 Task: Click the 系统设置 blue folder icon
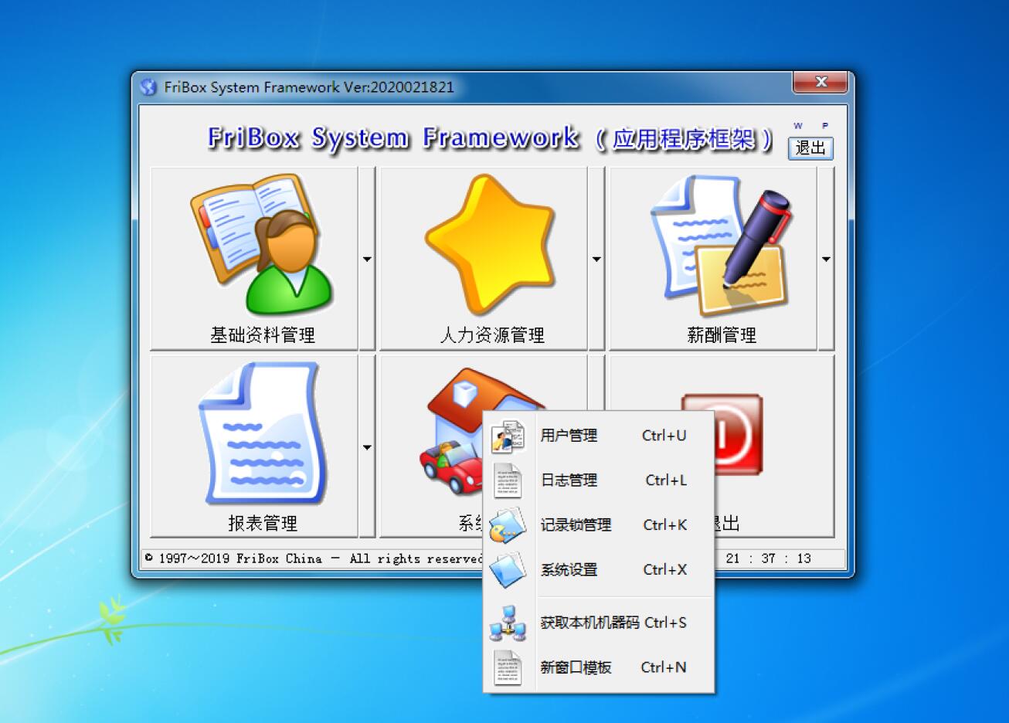(508, 570)
